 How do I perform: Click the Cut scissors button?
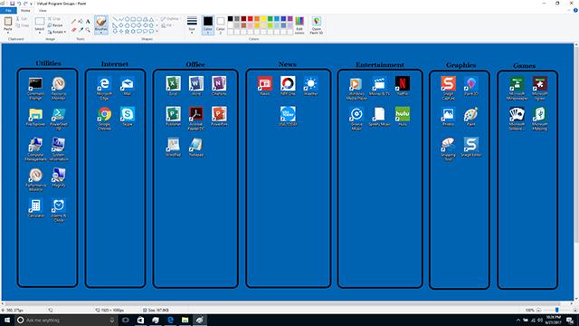pyautogui.click(x=22, y=18)
